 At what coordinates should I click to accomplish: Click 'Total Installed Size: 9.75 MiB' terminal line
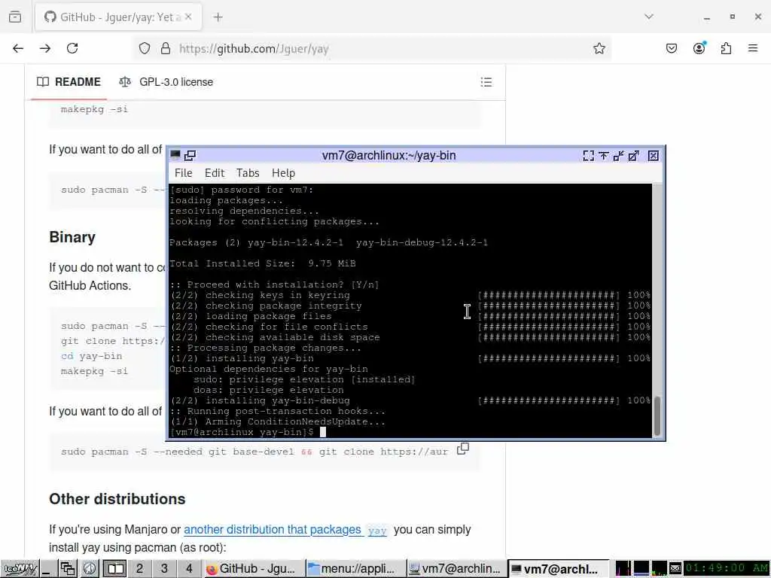pos(263,263)
